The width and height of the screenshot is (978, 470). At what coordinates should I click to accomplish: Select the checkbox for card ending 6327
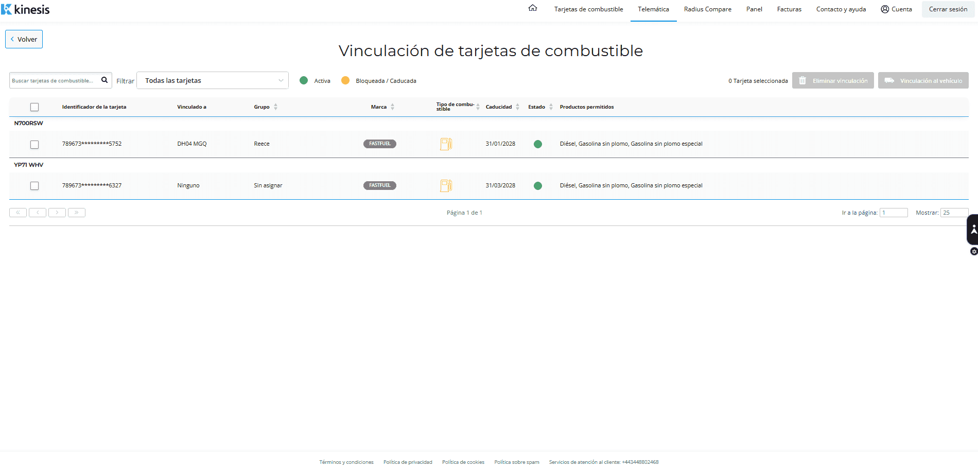pos(34,186)
